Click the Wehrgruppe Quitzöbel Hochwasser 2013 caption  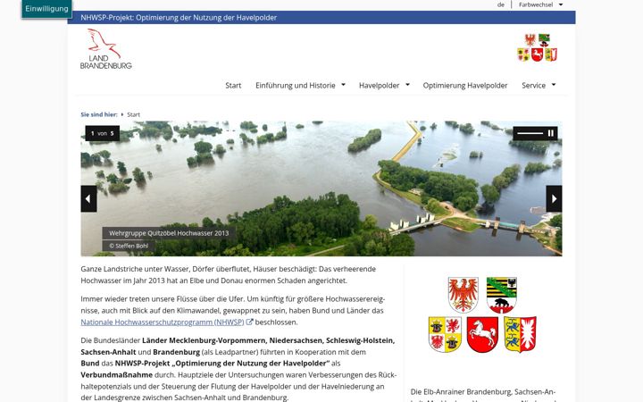169,233
